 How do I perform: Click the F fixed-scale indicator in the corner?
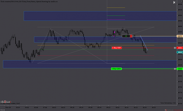click(182, 1)
